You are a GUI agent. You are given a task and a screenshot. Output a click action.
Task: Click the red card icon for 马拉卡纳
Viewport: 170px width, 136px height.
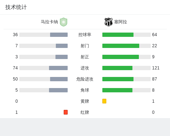[65, 112]
